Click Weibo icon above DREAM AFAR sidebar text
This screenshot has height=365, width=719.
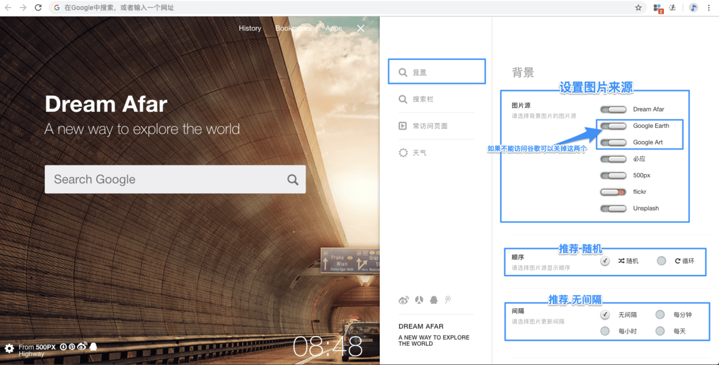pos(404,300)
